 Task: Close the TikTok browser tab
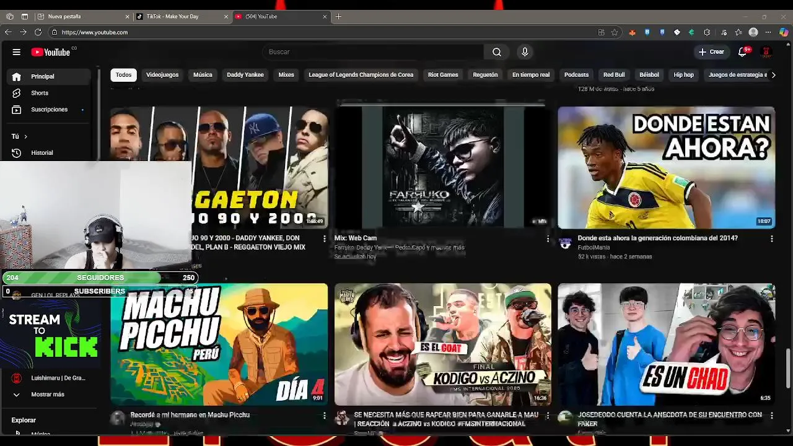pyautogui.click(x=226, y=17)
